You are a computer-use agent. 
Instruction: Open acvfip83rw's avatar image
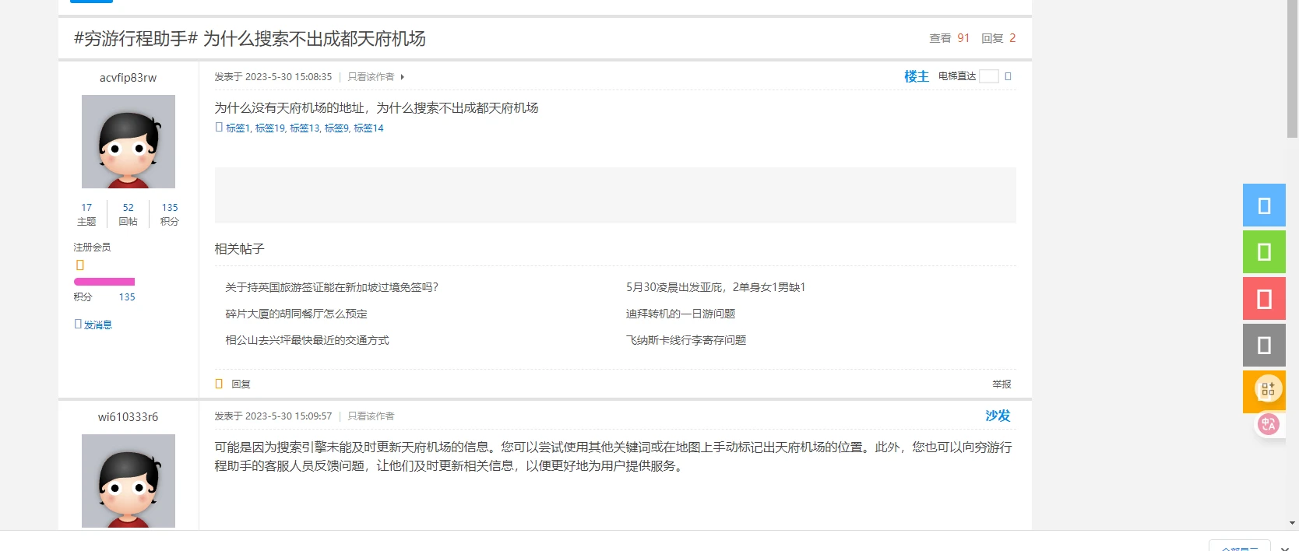click(x=128, y=142)
